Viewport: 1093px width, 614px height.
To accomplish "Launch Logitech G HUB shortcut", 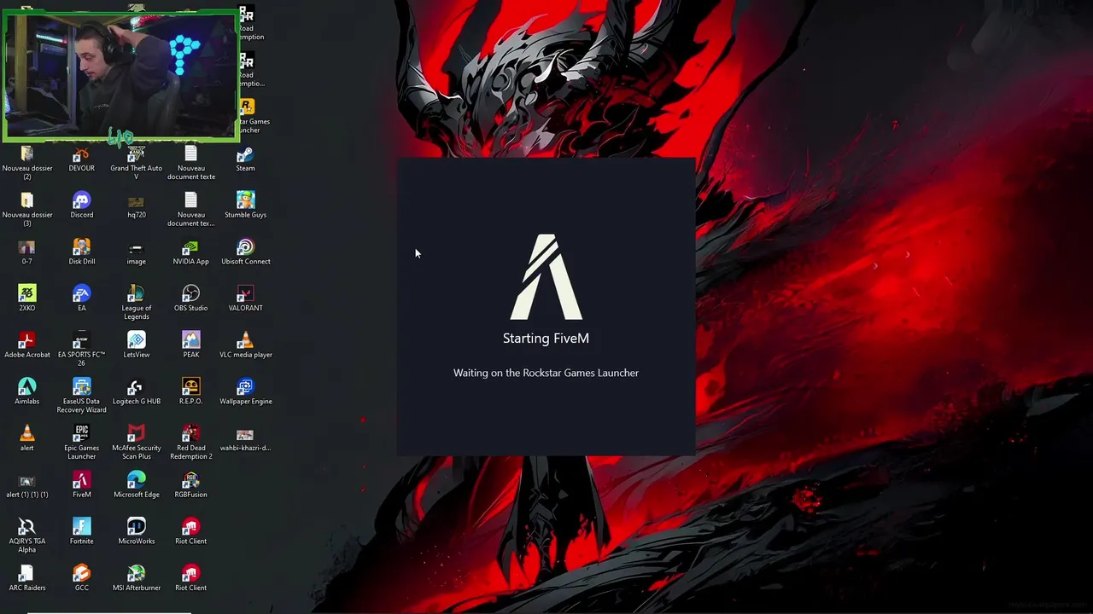I will pyautogui.click(x=136, y=392).
